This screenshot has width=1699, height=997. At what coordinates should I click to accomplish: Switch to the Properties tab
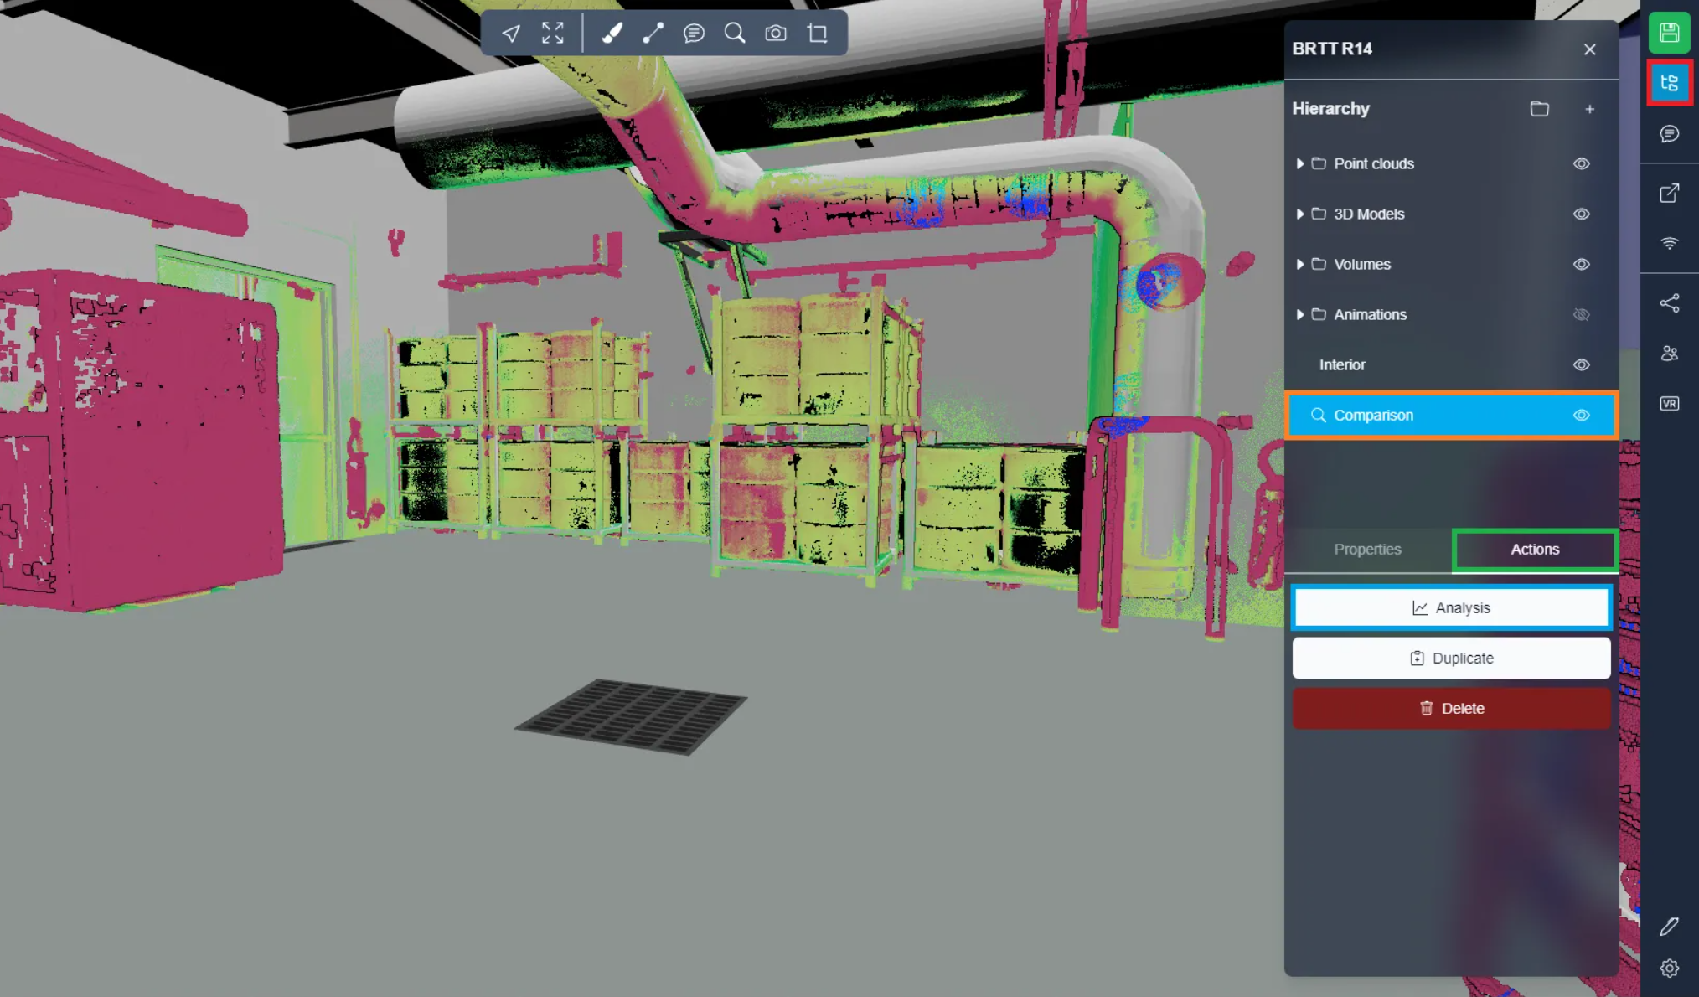[x=1367, y=550]
